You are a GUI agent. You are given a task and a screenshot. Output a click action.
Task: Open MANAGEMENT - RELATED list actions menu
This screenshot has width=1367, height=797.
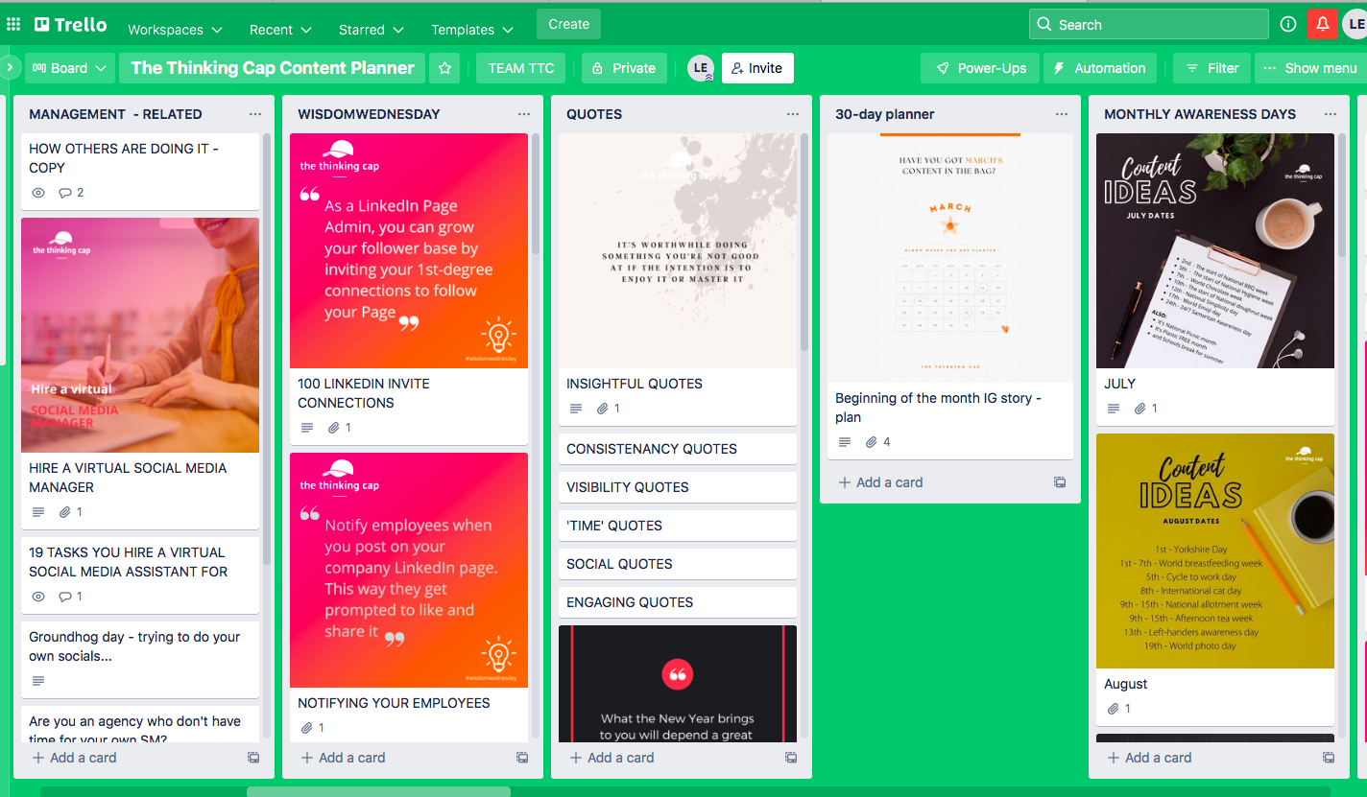point(255,114)
